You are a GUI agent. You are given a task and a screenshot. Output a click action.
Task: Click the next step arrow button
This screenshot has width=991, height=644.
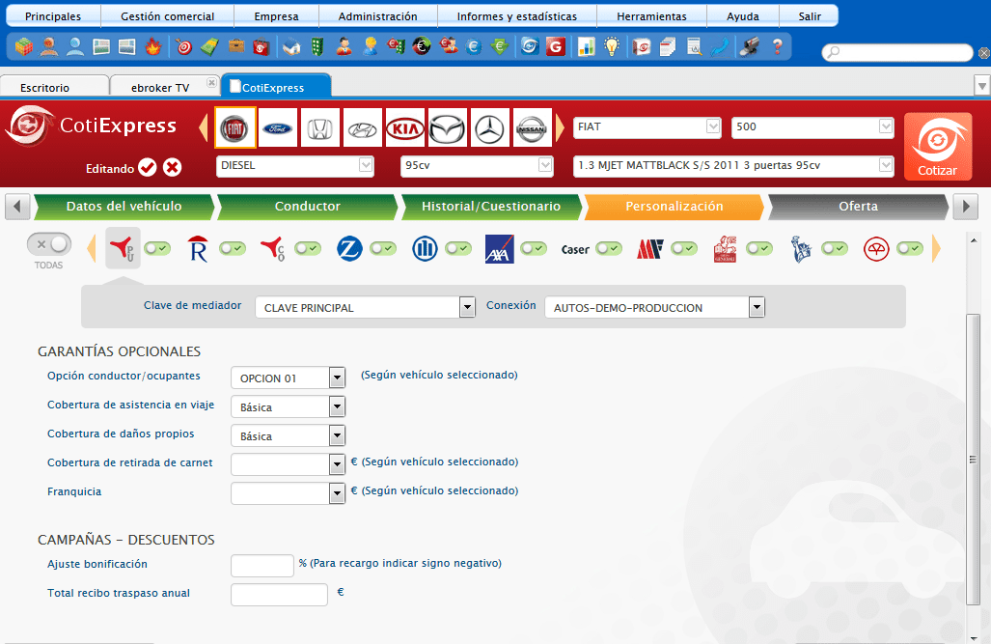coord(965,207)
